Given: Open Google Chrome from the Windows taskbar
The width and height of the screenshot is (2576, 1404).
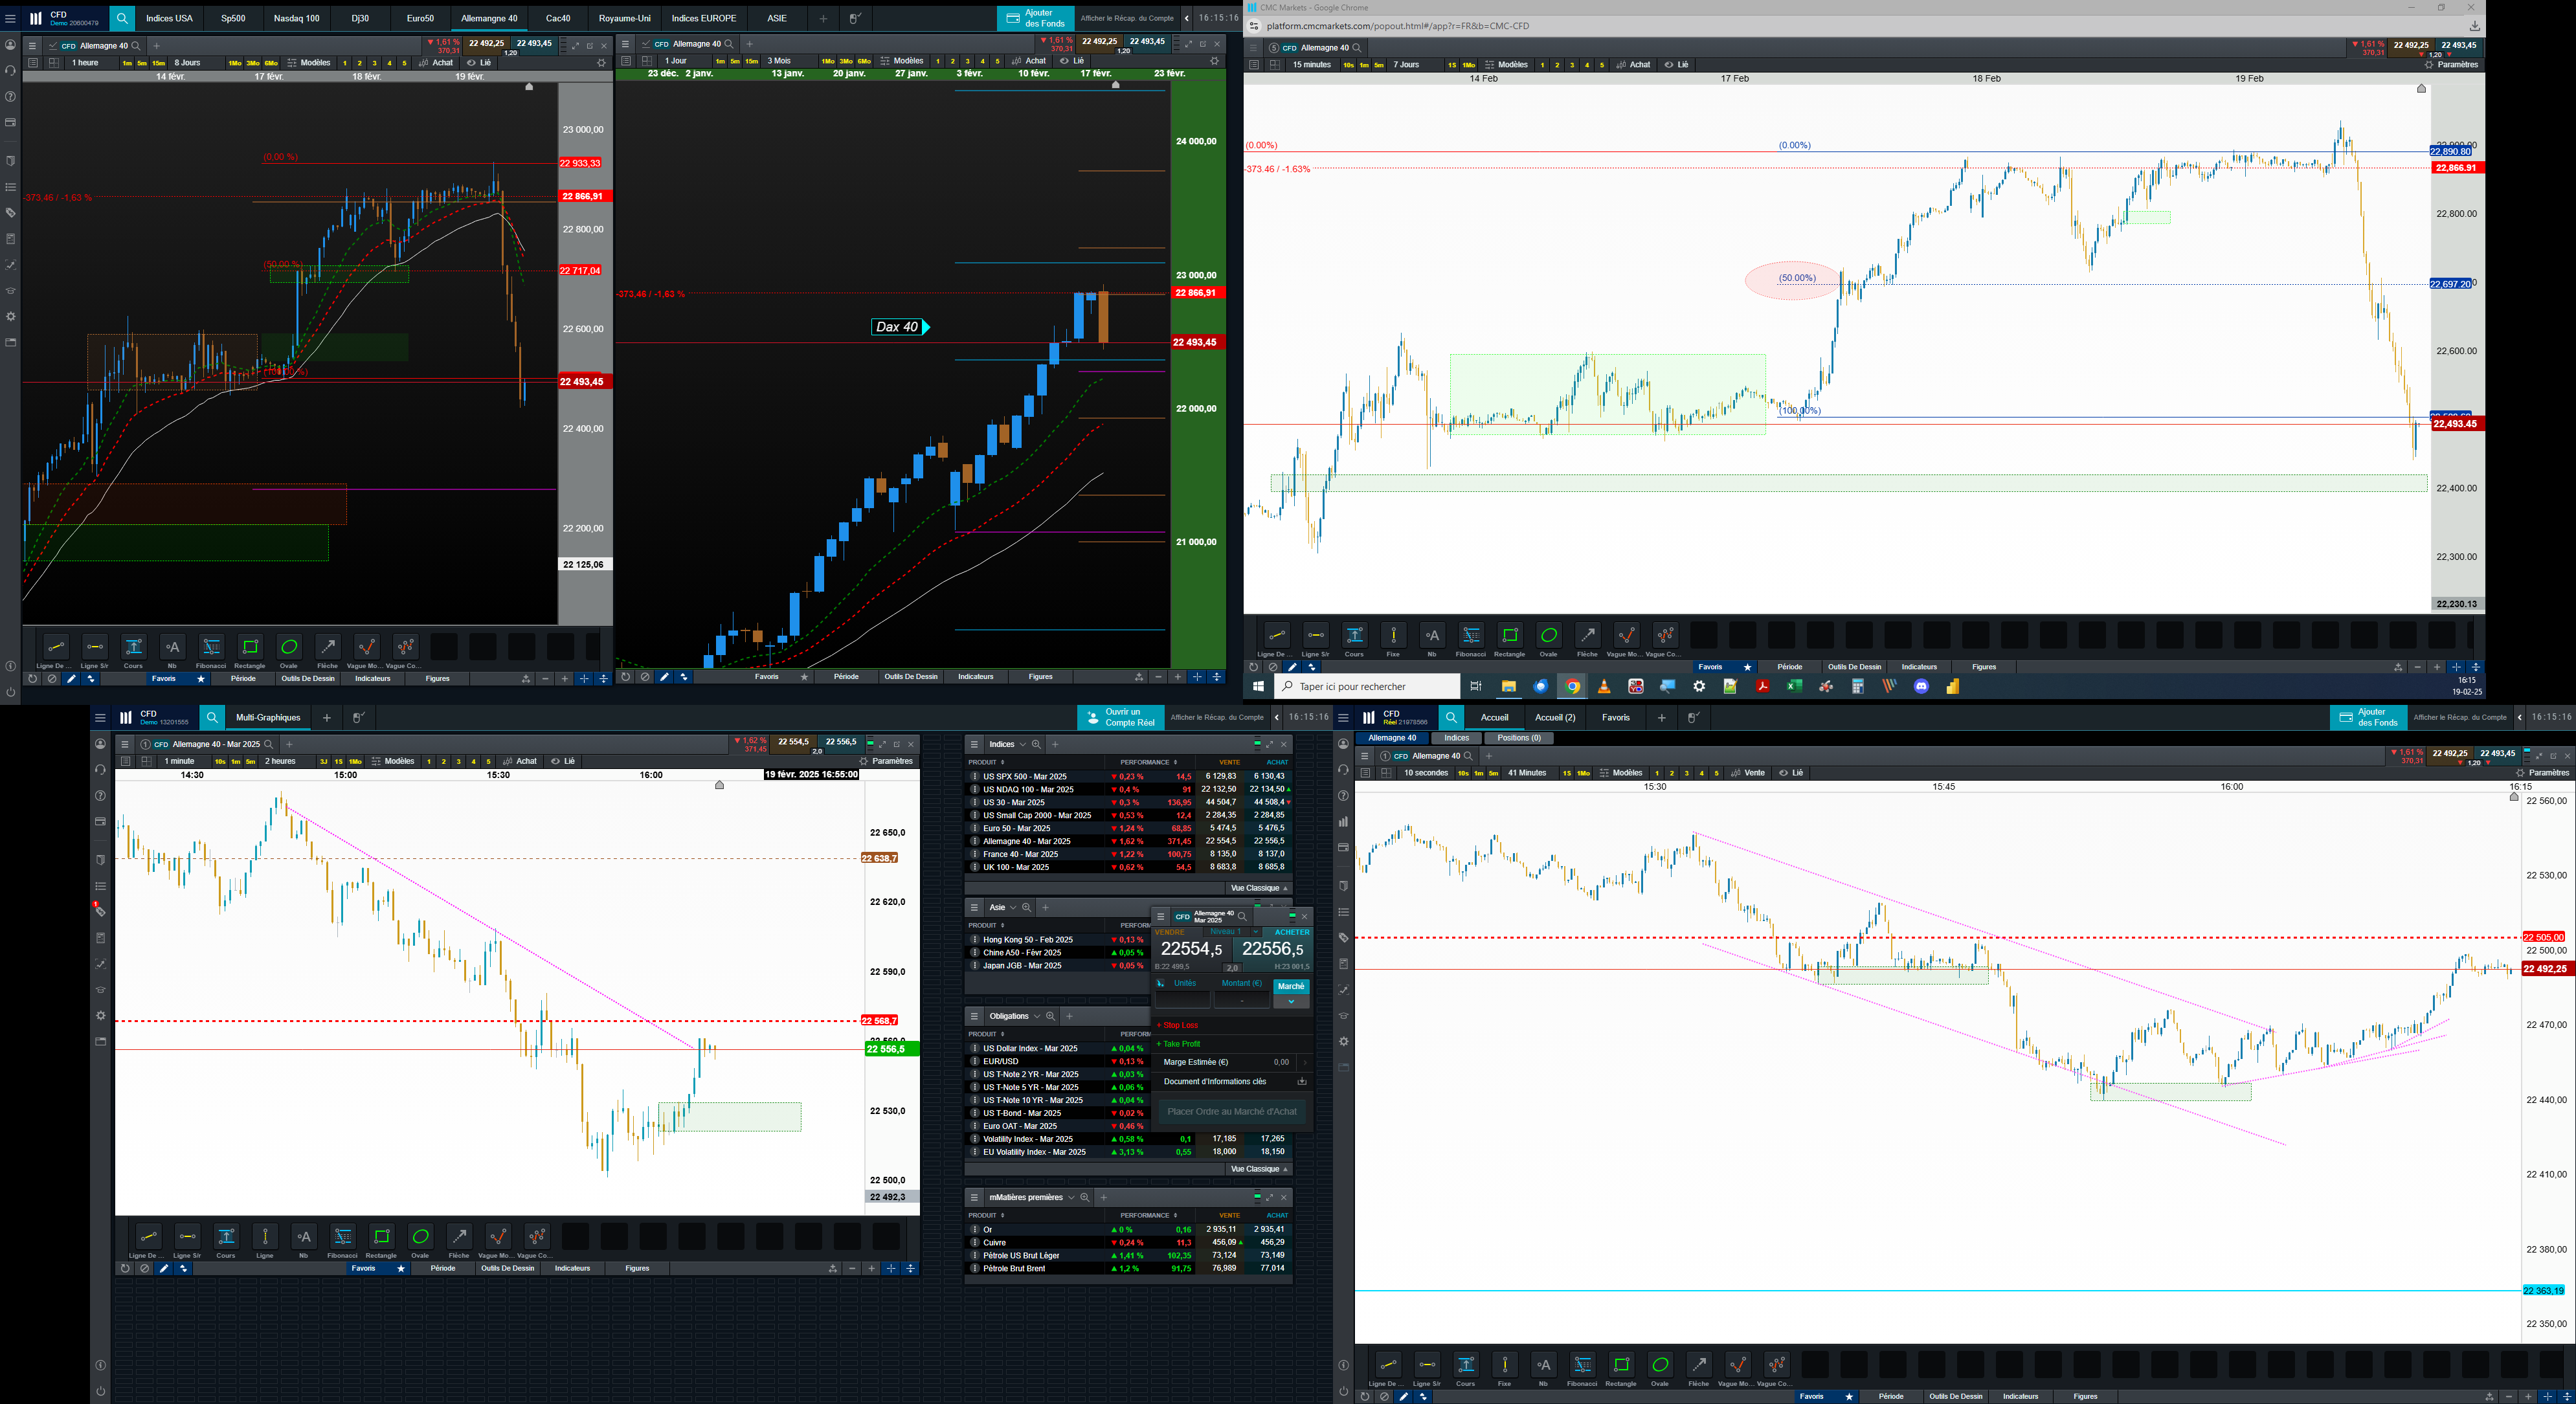Looking at the screenshot, I should [x=1572, y=687].
